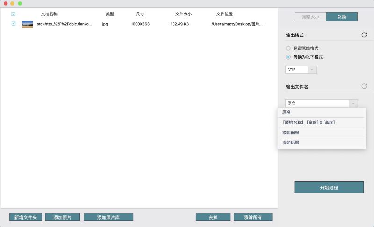Screen dimensions: 374x227
Task: Choose 添加后缀 naming option
Action: pos(321,143)
